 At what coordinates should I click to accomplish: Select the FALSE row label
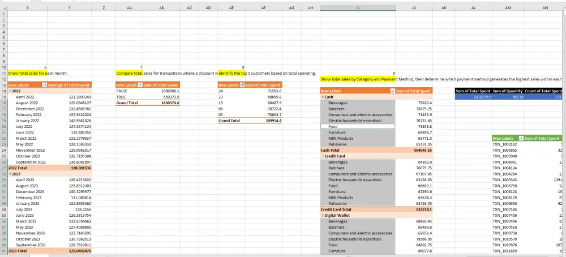pos(130,91)
